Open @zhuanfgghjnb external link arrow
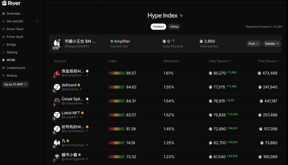288x165 pixels. pos(87,159)
